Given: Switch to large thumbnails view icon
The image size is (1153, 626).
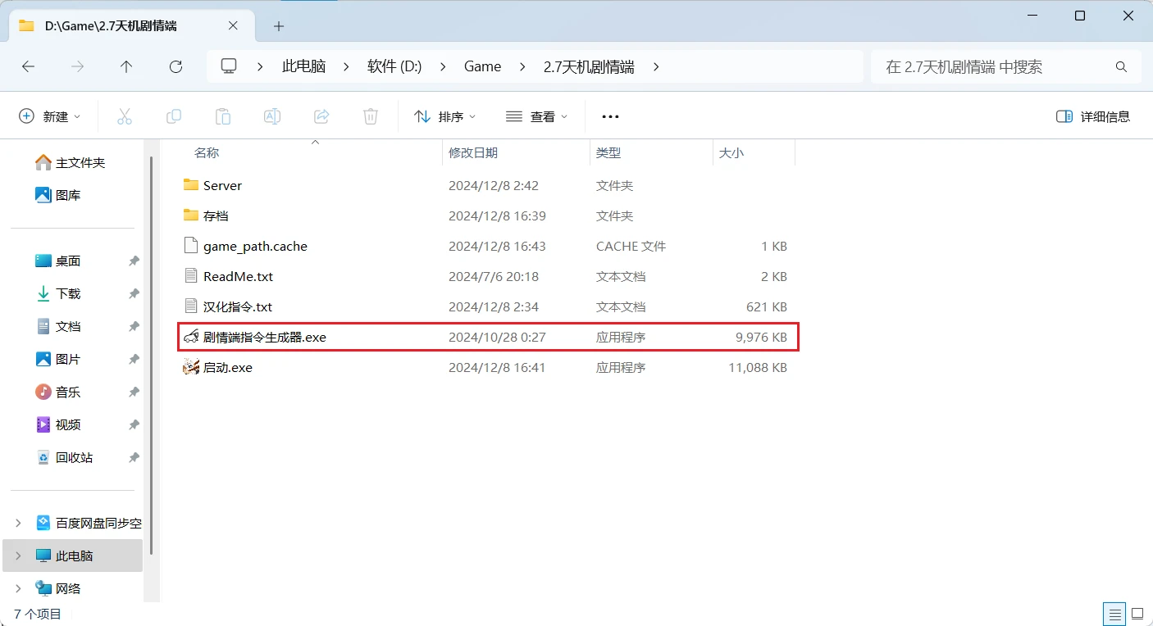Looking at the screenshot, I should (x=1138, y=613).
